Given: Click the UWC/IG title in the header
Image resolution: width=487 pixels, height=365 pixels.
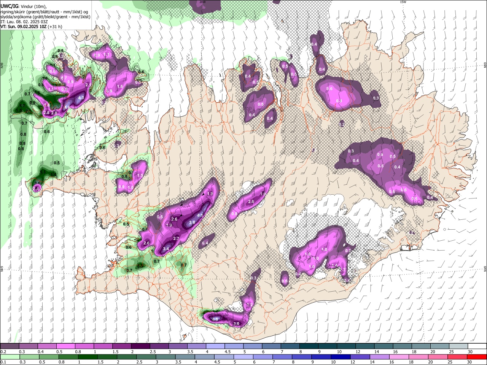Looking at the screenshot, I should [x=9, y=6].
